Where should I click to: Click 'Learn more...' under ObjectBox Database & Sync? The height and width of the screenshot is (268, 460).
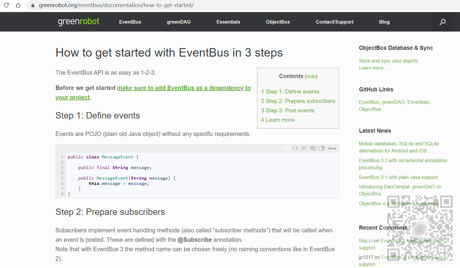pyautogui.click(x=373, y=68)
